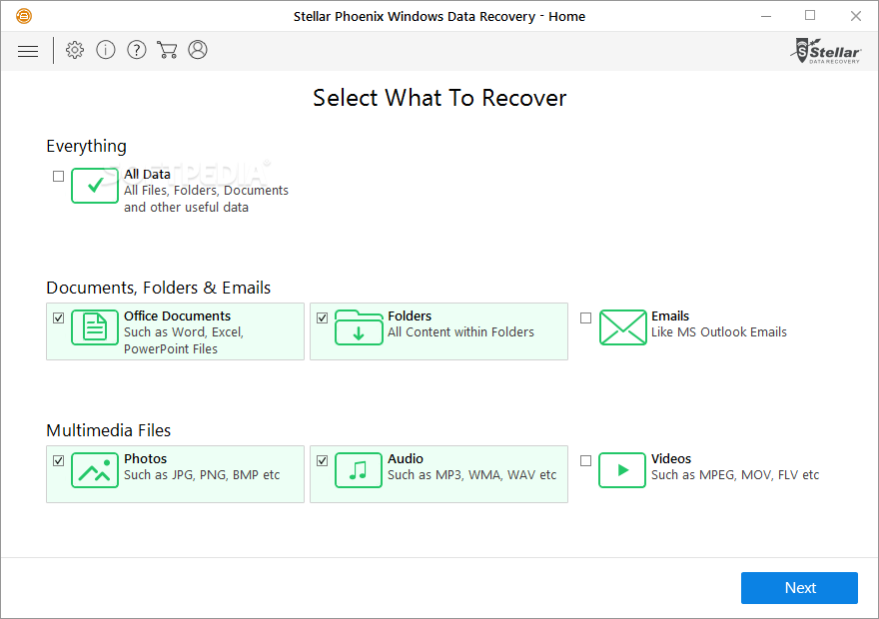Image resolution: width=879 pixels, height=619 pixels.
Task: Click the Folders download icon
Action: pos(359,327)
